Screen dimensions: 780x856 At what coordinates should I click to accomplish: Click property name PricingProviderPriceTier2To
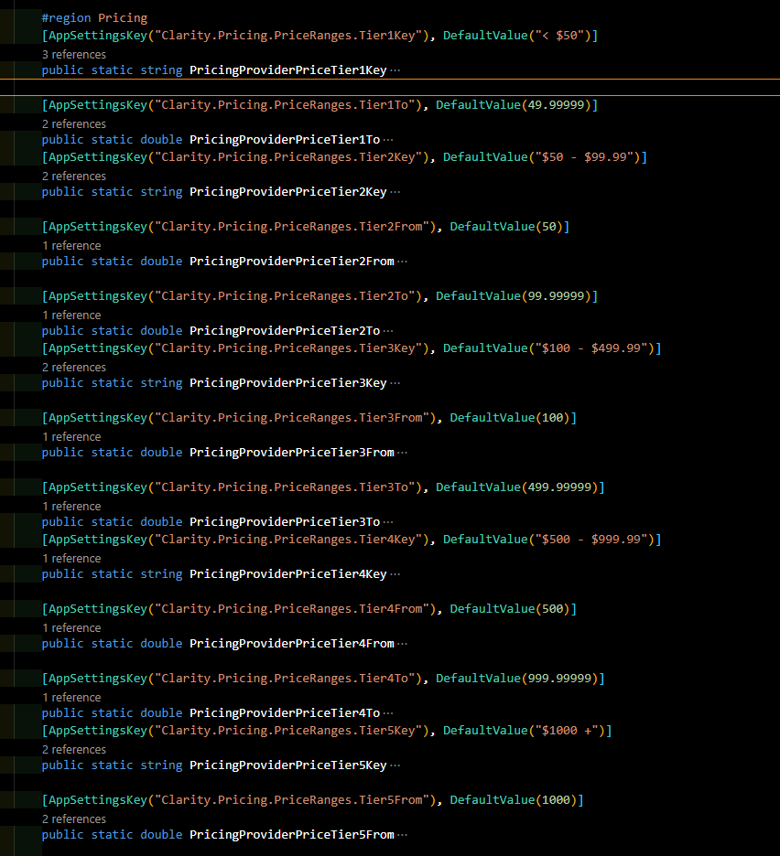(285, 331)
